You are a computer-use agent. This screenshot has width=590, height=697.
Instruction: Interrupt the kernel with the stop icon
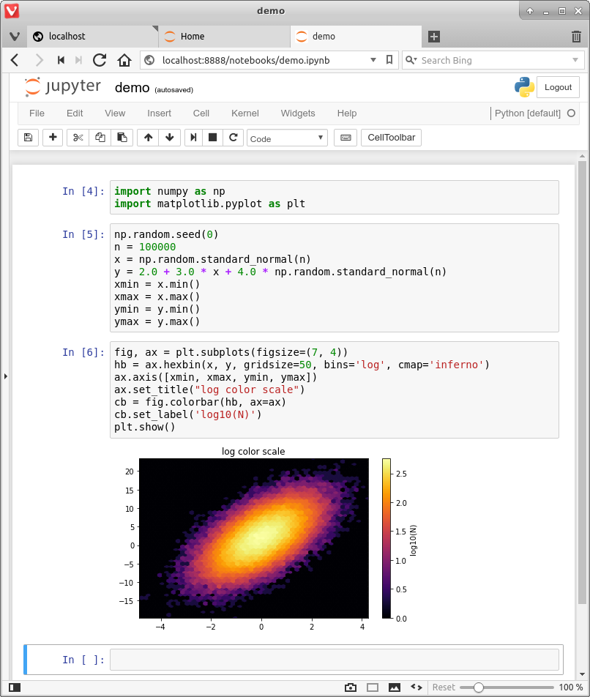click(x=213, y=138)
